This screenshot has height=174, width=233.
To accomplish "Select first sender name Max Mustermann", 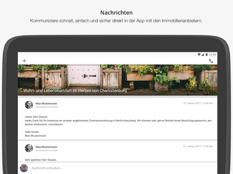I will click(x=46, y=103).
